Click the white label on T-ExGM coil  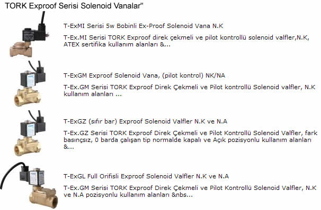pos(31,80)
